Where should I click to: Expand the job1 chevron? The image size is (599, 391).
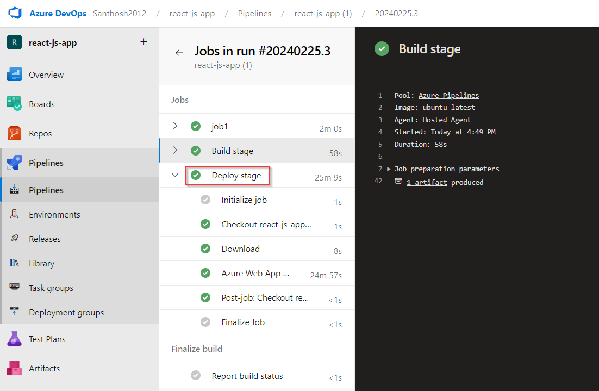[x=175, y=126]
